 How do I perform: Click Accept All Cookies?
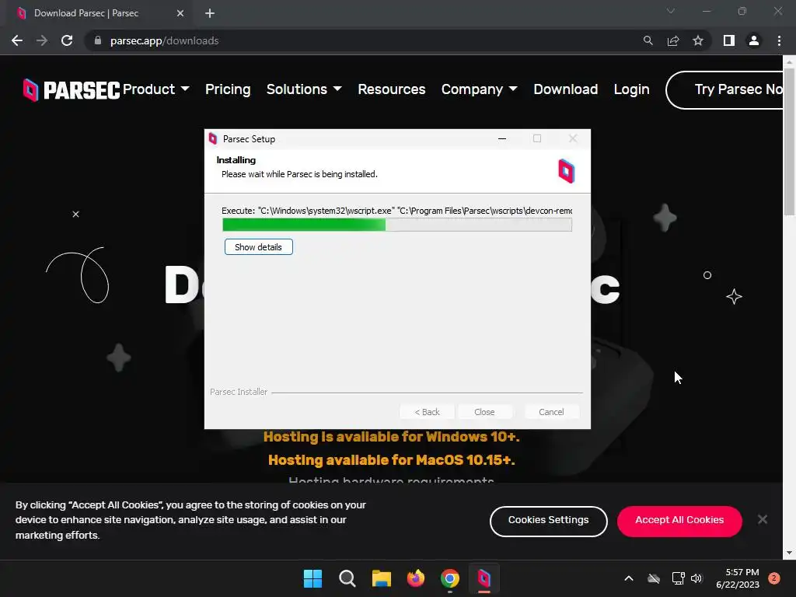(x=679, y=520)
